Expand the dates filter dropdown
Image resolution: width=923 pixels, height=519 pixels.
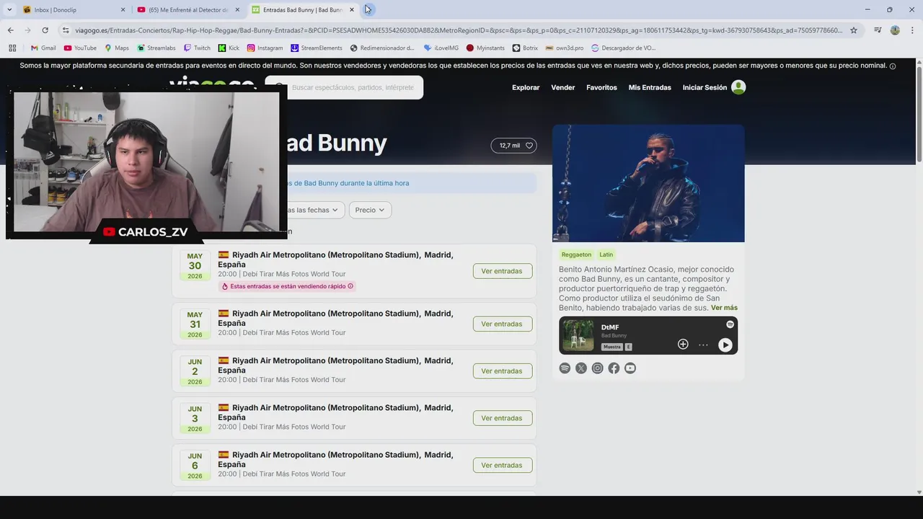click(316, 210)
